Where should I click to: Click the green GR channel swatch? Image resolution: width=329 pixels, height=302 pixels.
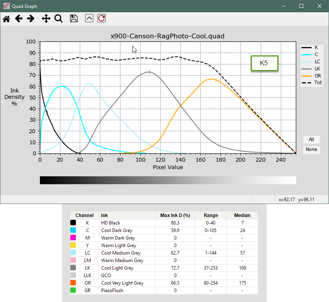point(73,290)
